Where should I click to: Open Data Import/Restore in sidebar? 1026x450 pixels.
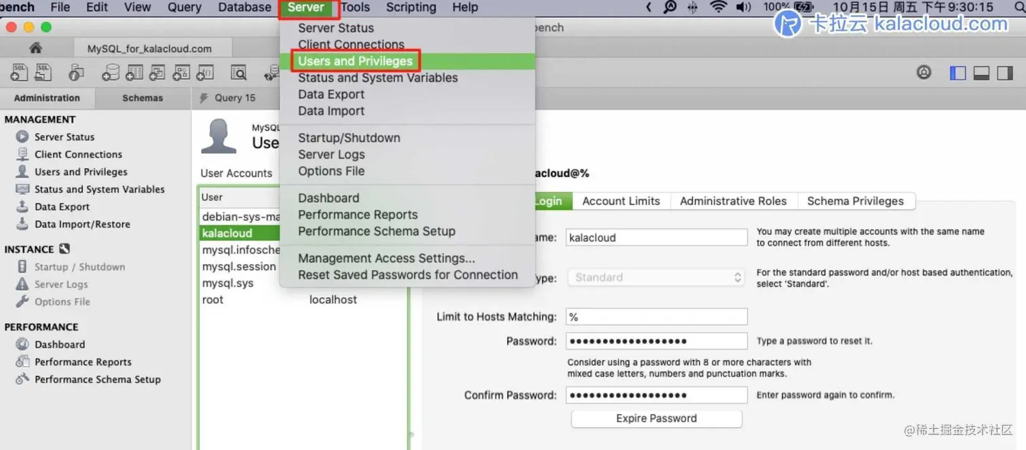tap(82, 224)
